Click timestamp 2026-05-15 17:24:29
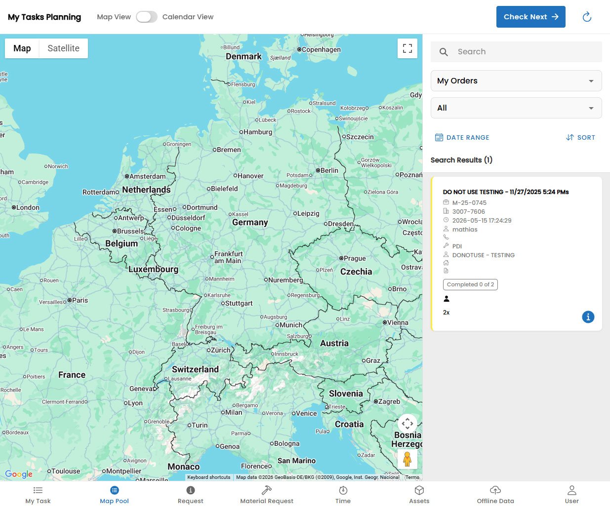The width and height of the screenshot is (610, 509). [x=482, y=221]
